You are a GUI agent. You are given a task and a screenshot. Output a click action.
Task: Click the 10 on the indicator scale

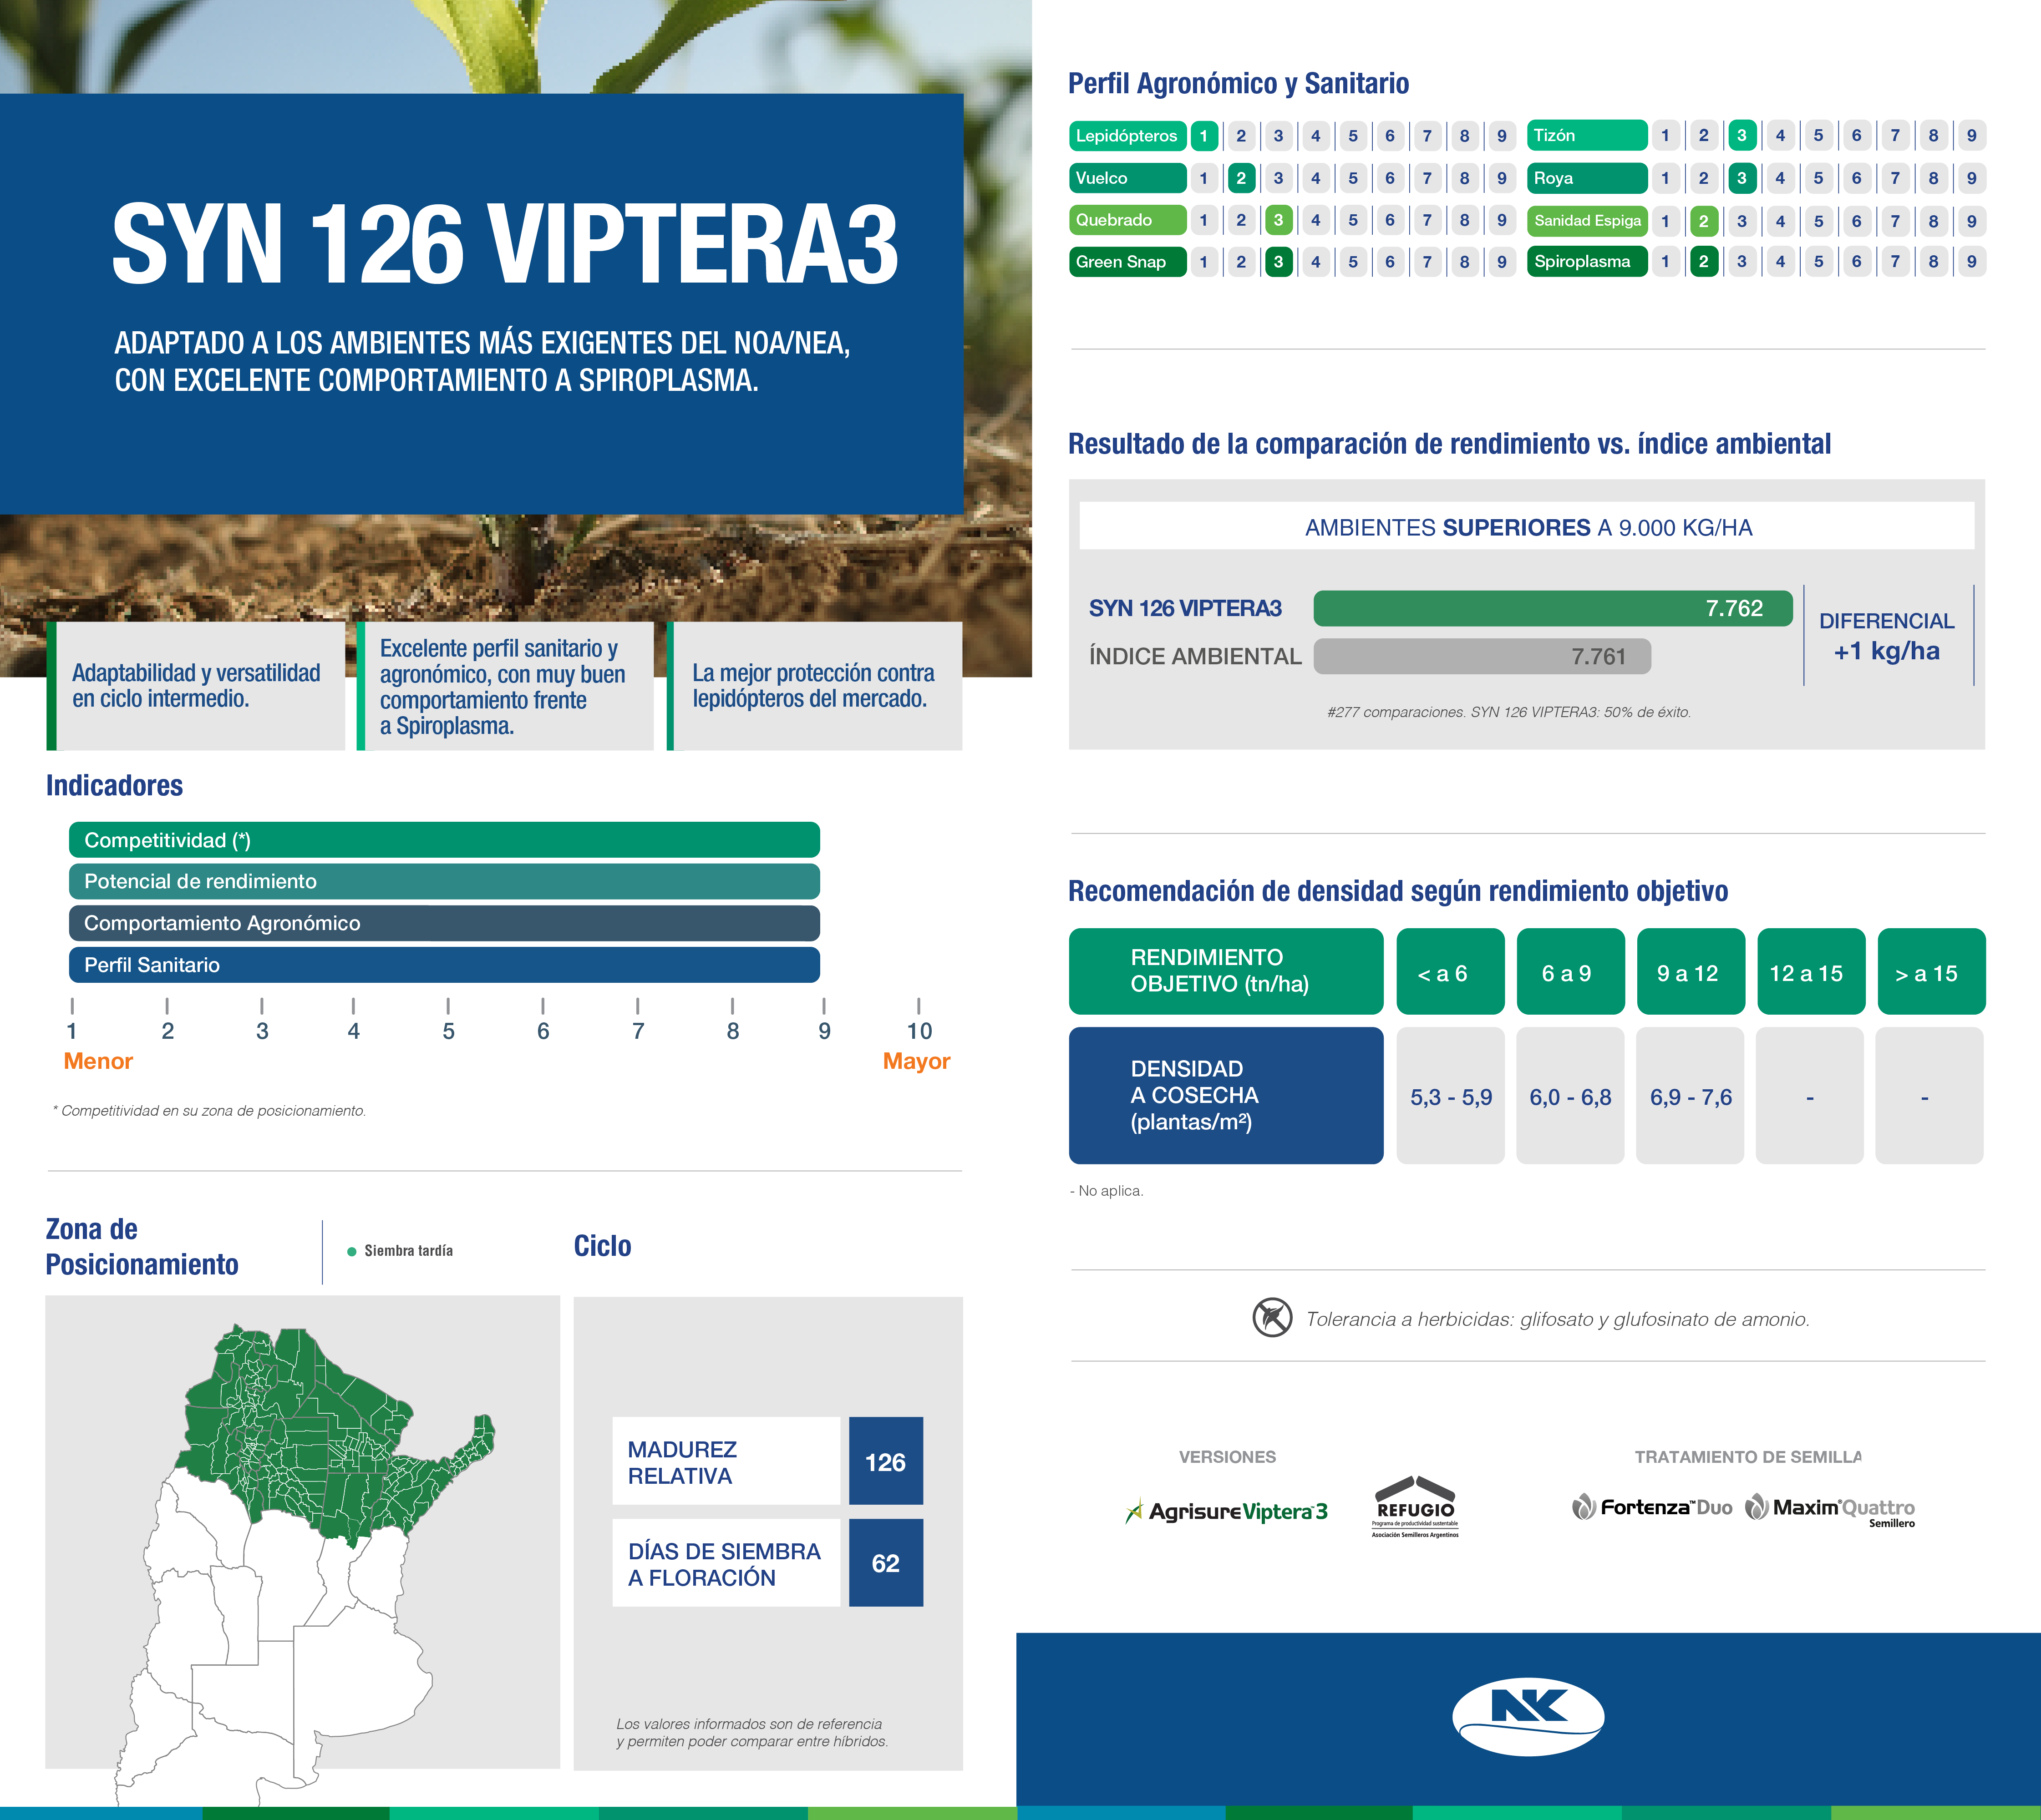click(919, 1031)
